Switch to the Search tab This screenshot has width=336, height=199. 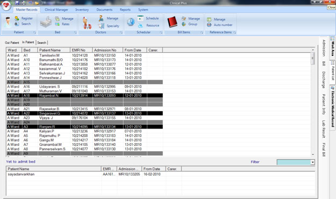point(41,42)
